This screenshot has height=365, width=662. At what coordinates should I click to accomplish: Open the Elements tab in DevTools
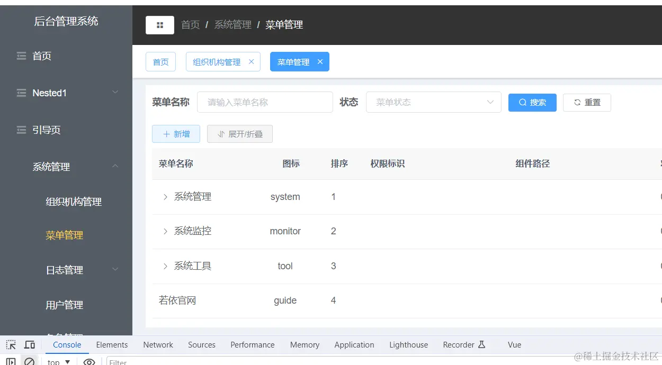coord(112,345)
